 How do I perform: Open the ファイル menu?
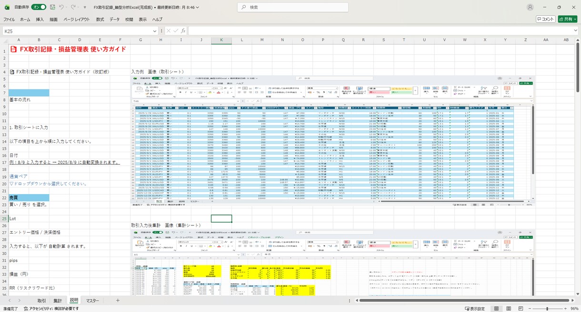9,19
